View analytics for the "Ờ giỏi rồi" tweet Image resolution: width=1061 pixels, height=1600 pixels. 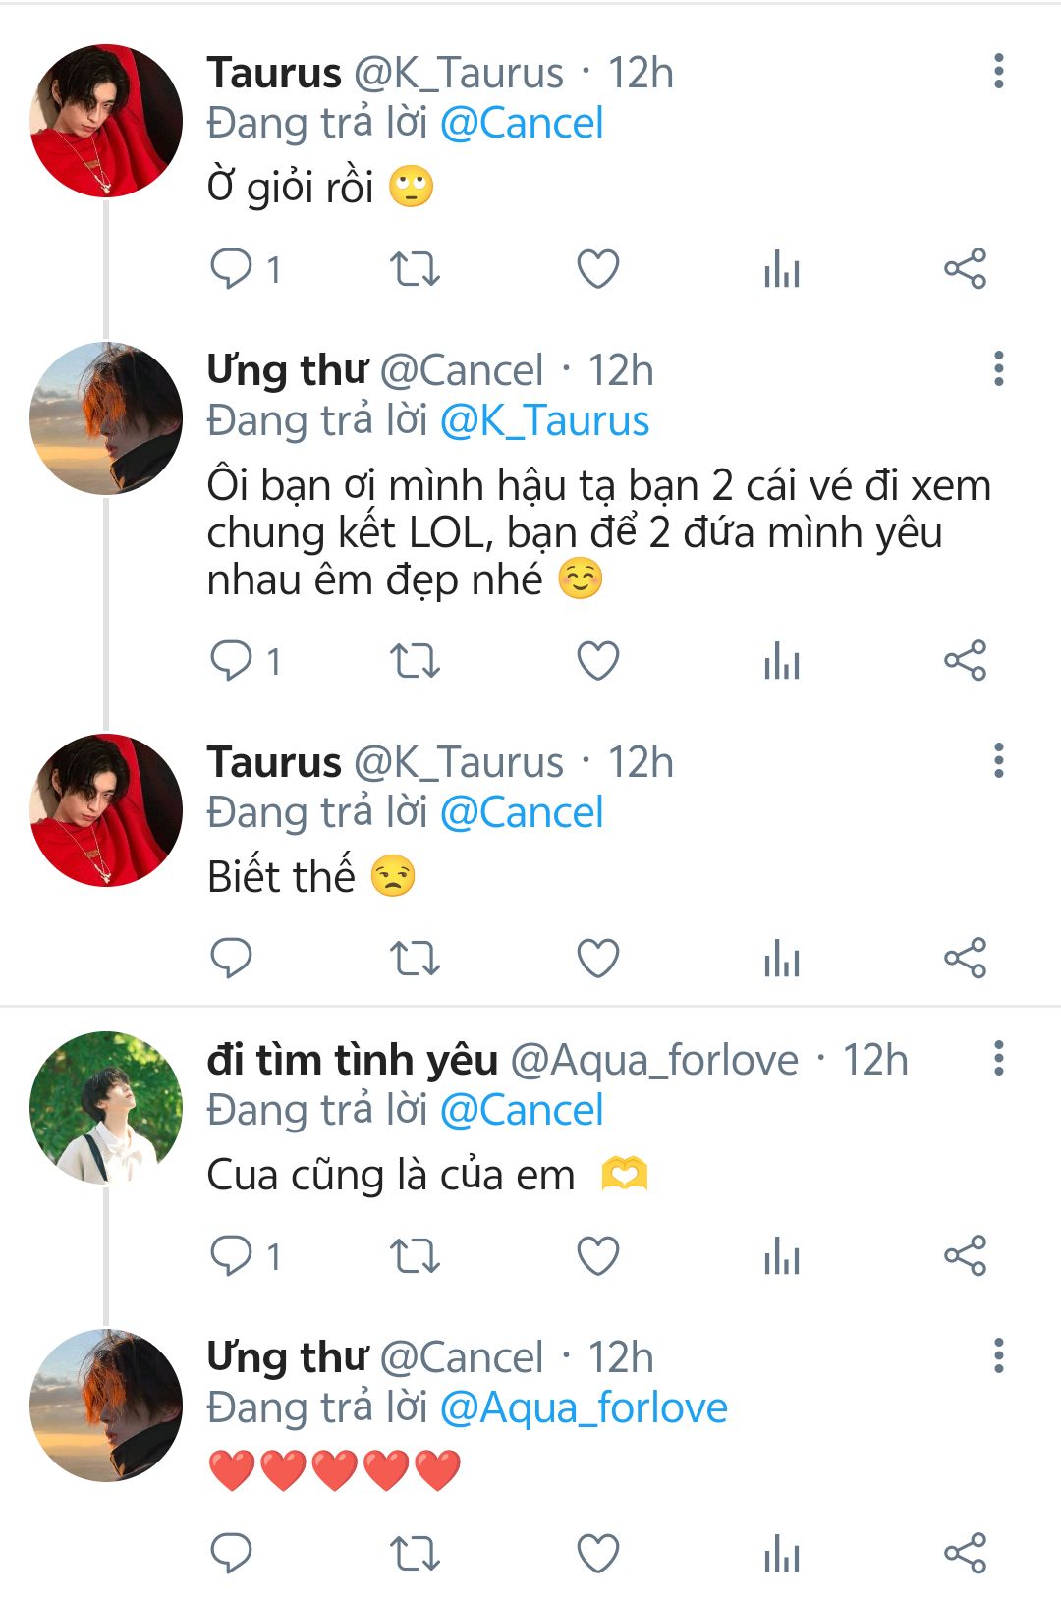pyautogui.click(x=782, y=269)
